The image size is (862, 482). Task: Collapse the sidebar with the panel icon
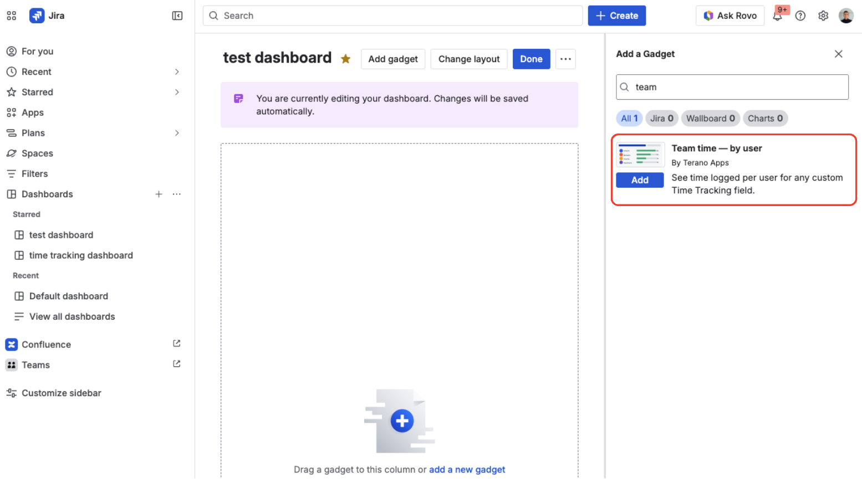point(177,16)
